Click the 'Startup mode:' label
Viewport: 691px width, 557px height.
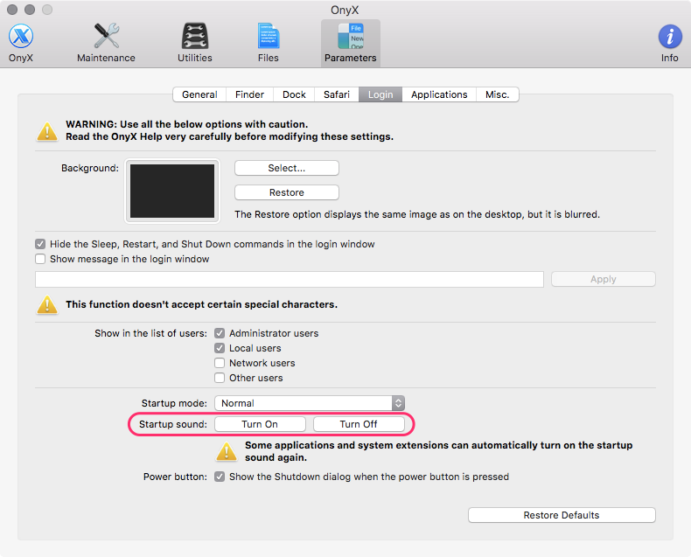174,404
